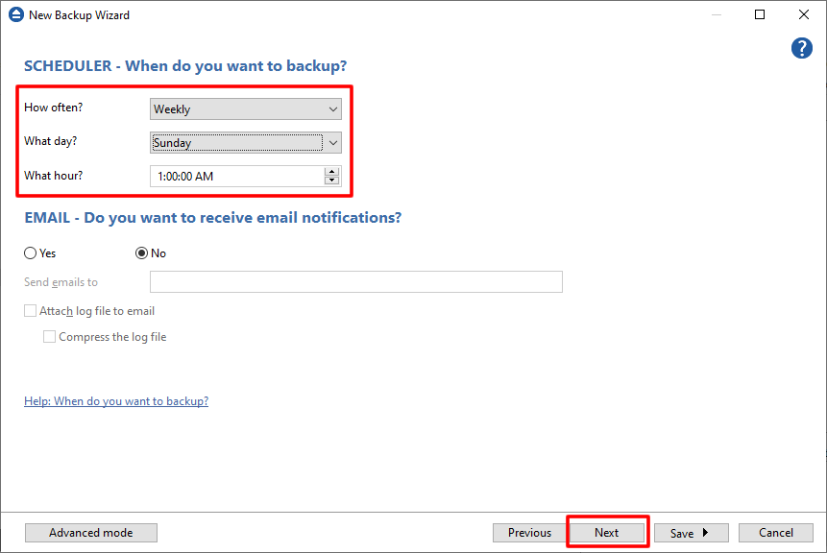Click the blue help question mark icon

click(801, 49)
